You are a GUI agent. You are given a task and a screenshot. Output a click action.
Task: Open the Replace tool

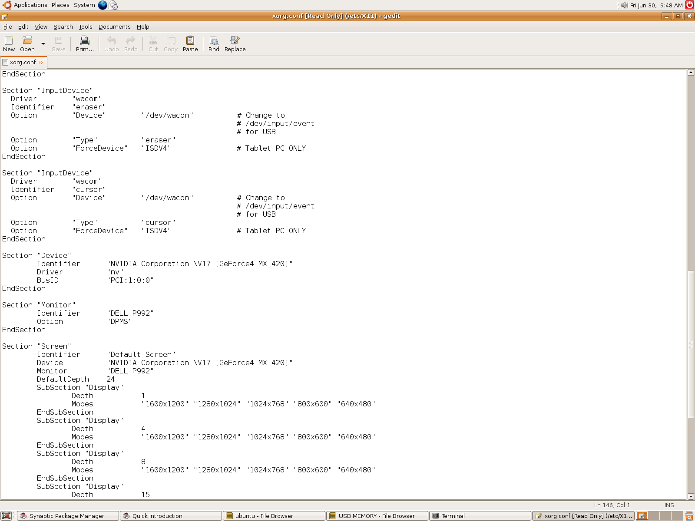tap(235, 44)
